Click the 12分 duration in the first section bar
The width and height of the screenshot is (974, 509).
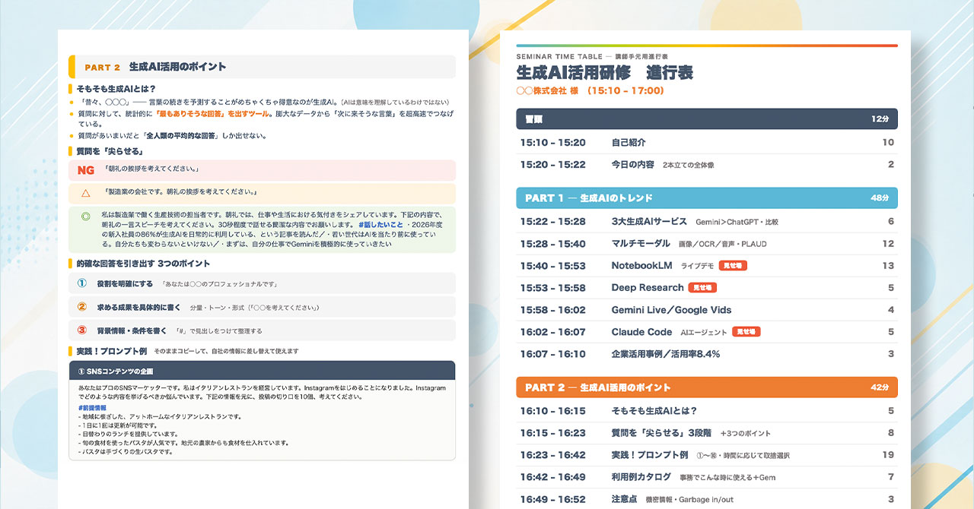coord(880,119)
